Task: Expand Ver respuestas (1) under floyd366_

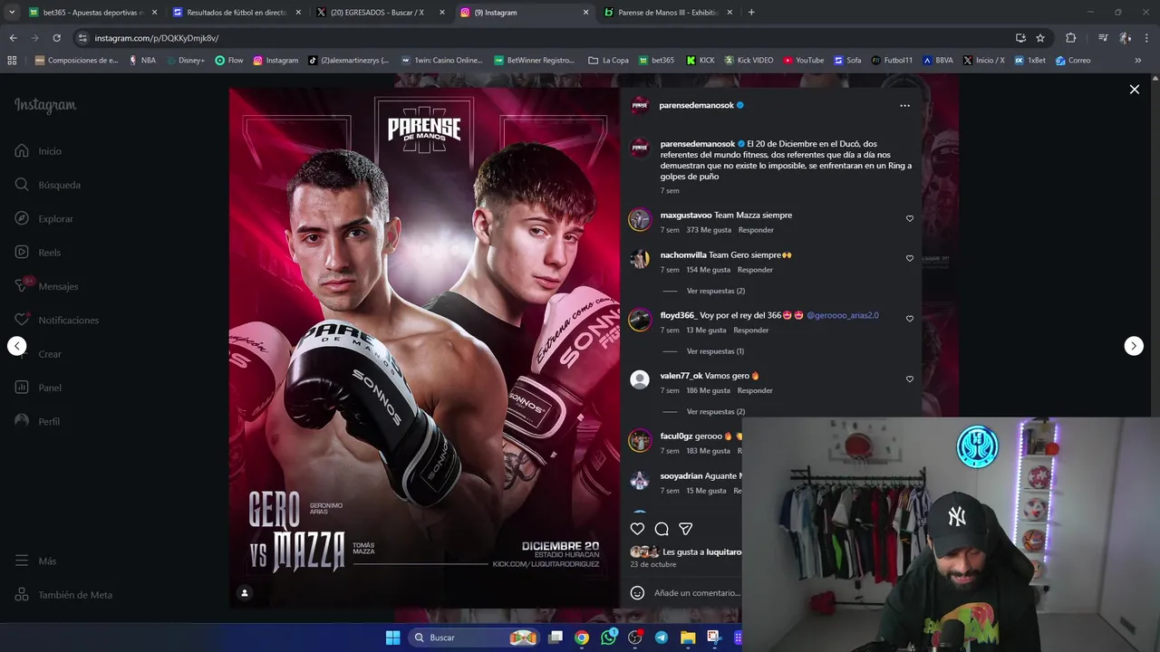Action: (x=715, y=351)
